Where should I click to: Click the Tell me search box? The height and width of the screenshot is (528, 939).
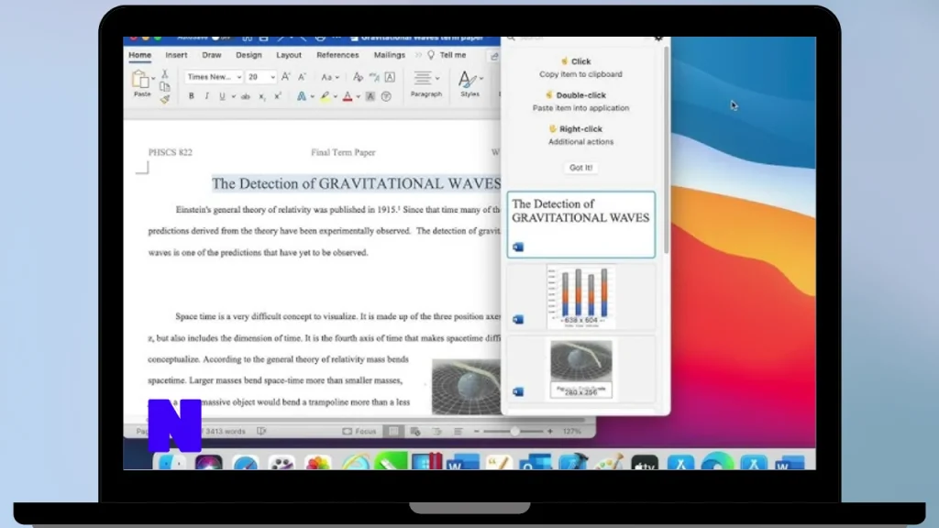[447, 55]
